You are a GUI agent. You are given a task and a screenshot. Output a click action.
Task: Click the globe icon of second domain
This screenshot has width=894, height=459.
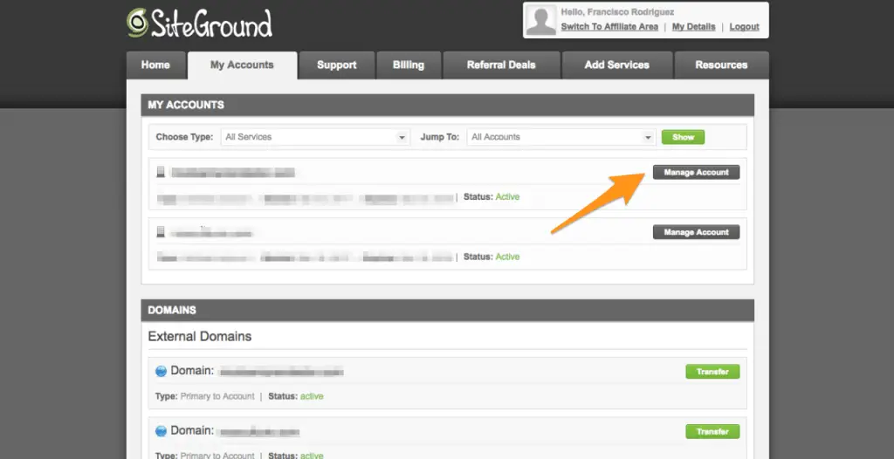162,431
